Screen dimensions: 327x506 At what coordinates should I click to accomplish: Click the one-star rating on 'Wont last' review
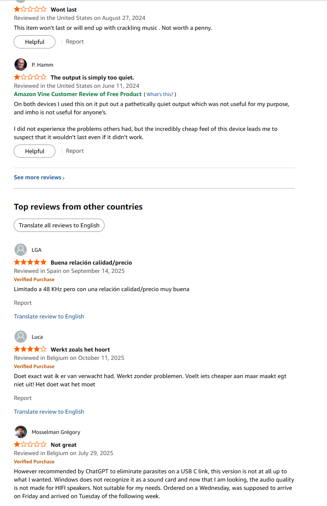point(30,9)
